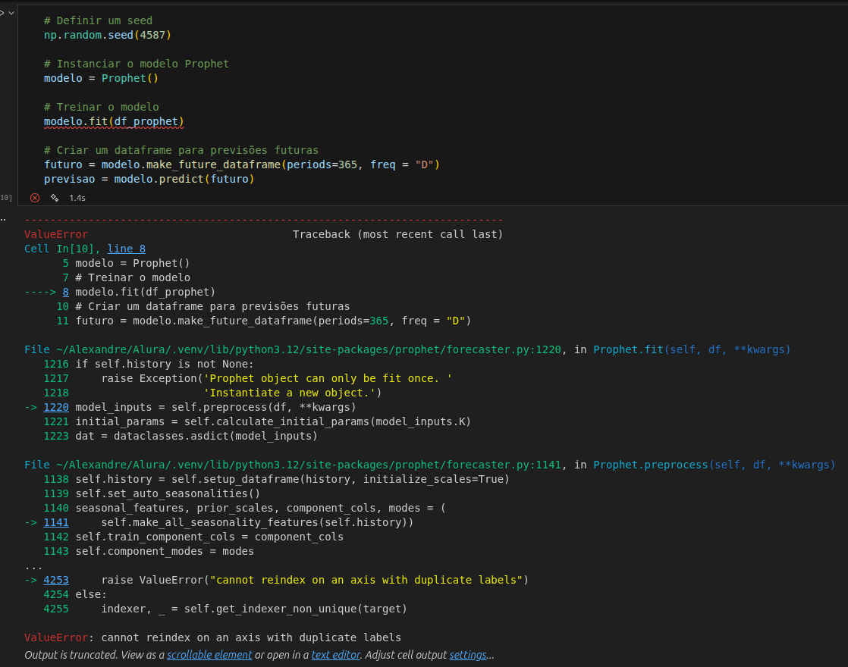
Task: Click the [10] execution count label
Action: click(6, 198)
